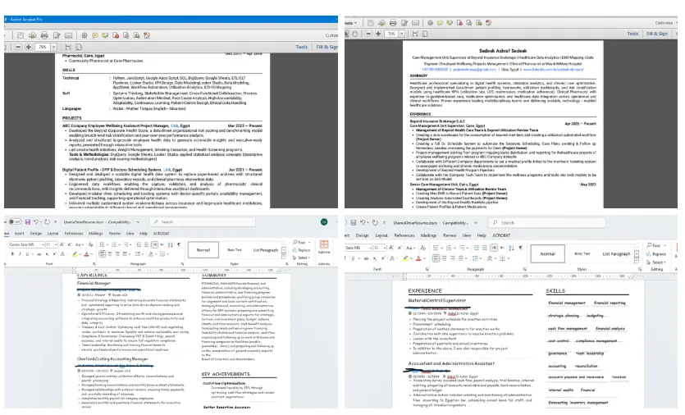Image resolution: width=685 pixels, height=415 pixels.
Task: Click Save icon in right Word title bar
Action: point(353,222)
